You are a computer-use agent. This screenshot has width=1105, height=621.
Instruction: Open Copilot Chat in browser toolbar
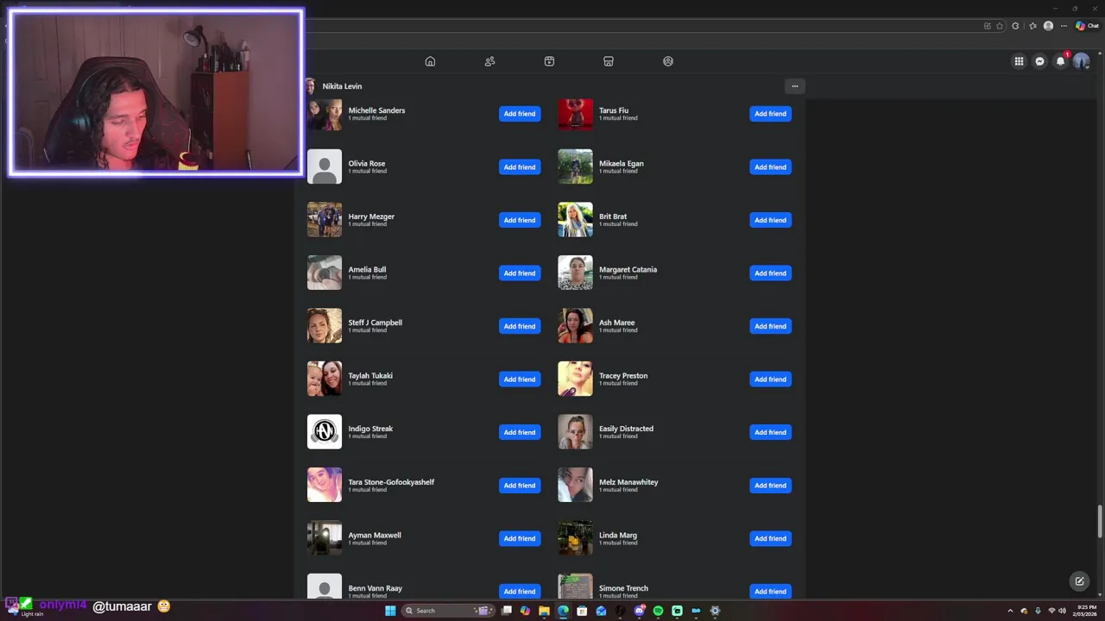(x=1087, y=26)
